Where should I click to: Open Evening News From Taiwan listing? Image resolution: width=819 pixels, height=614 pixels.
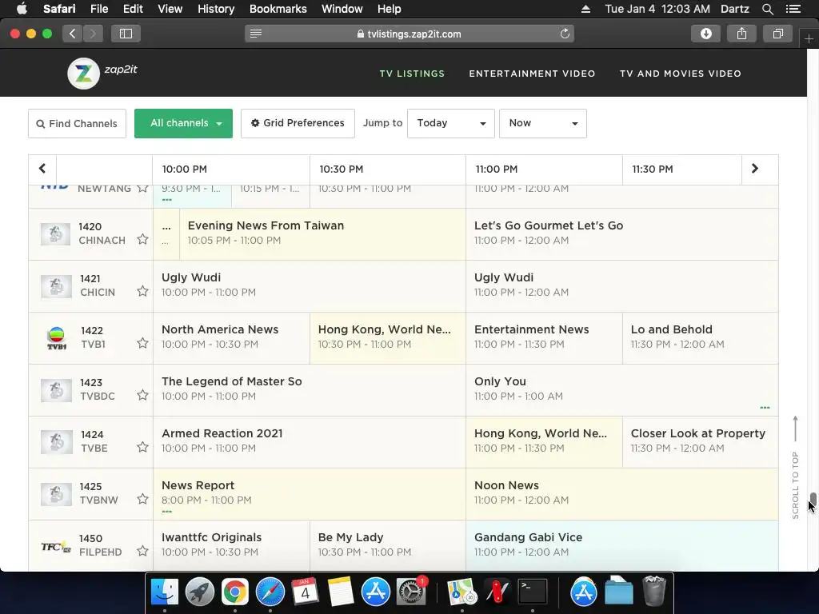322,234
